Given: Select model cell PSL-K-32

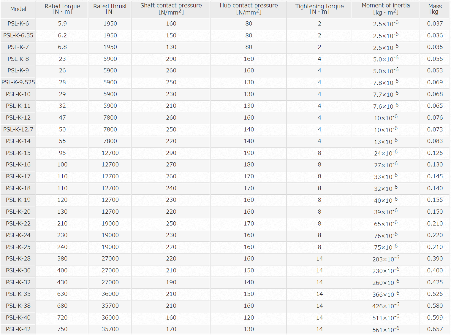Looking at the screenshot, I should pyautogui.click(x=18, y=282).
